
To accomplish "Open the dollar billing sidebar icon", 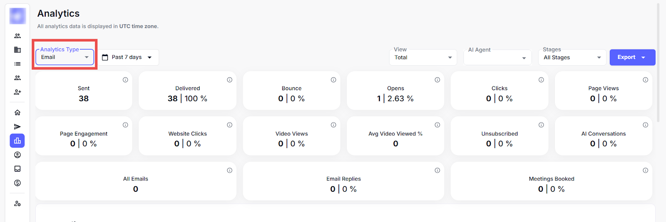I will 17,183.
